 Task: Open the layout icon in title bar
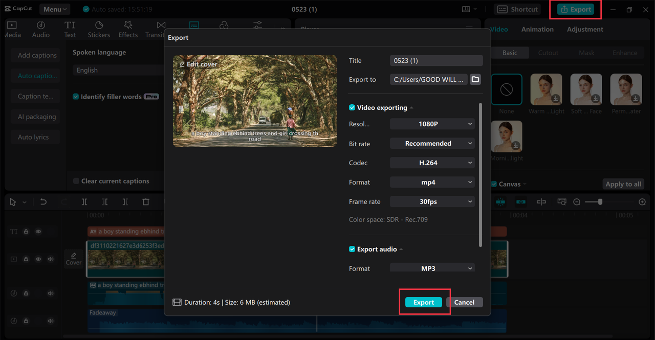(466, 9)
